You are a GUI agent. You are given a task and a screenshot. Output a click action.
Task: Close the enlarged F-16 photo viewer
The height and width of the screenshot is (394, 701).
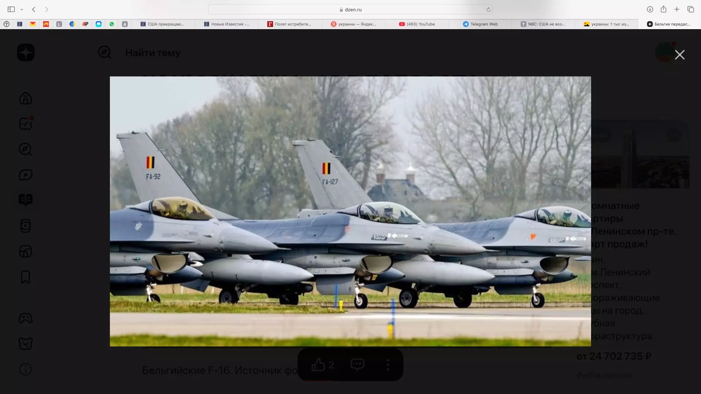point(679,55)
